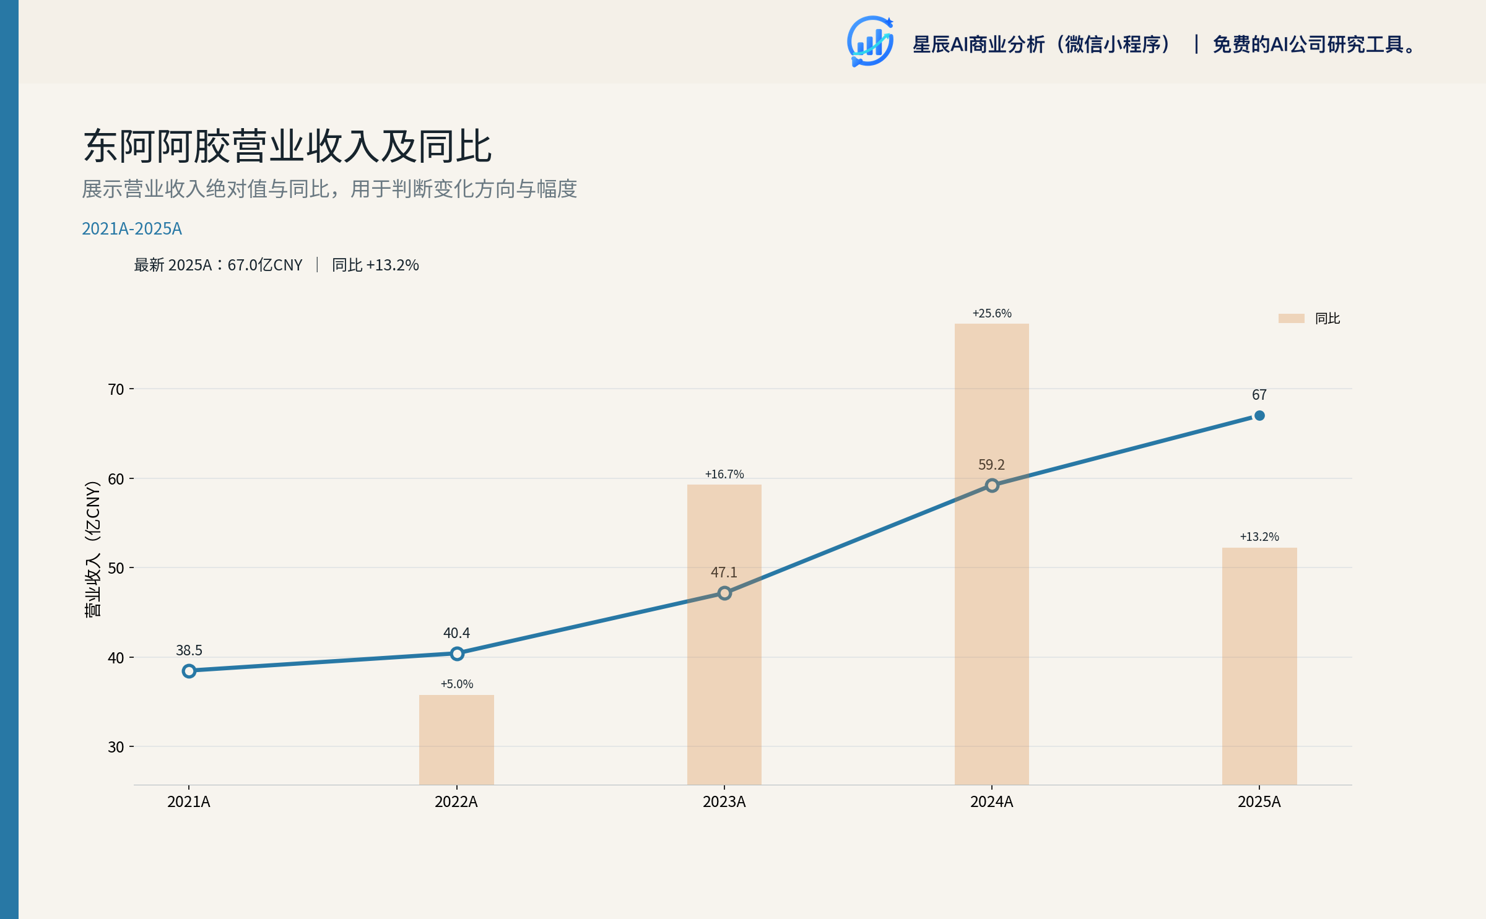
Task: Click the +5.0% bar for 2022A
Action: [x=456, y=740]
